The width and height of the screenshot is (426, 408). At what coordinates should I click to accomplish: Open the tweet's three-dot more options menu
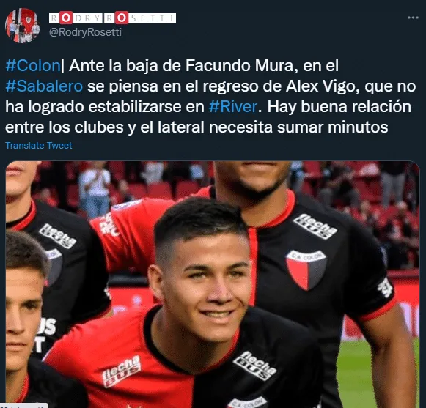point(413,18)
